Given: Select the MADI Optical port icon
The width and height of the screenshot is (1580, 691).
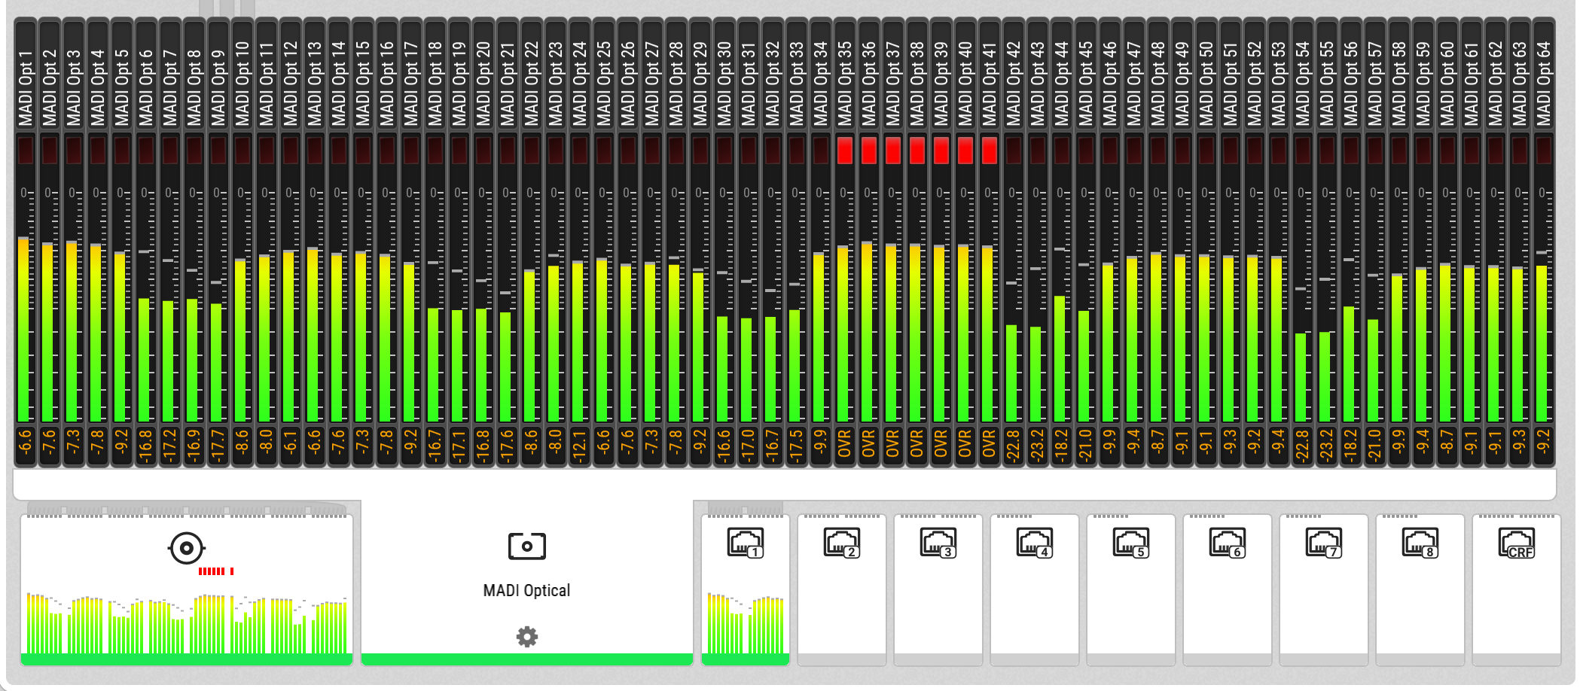Looking at the screenshot, I should pos(526,546).
